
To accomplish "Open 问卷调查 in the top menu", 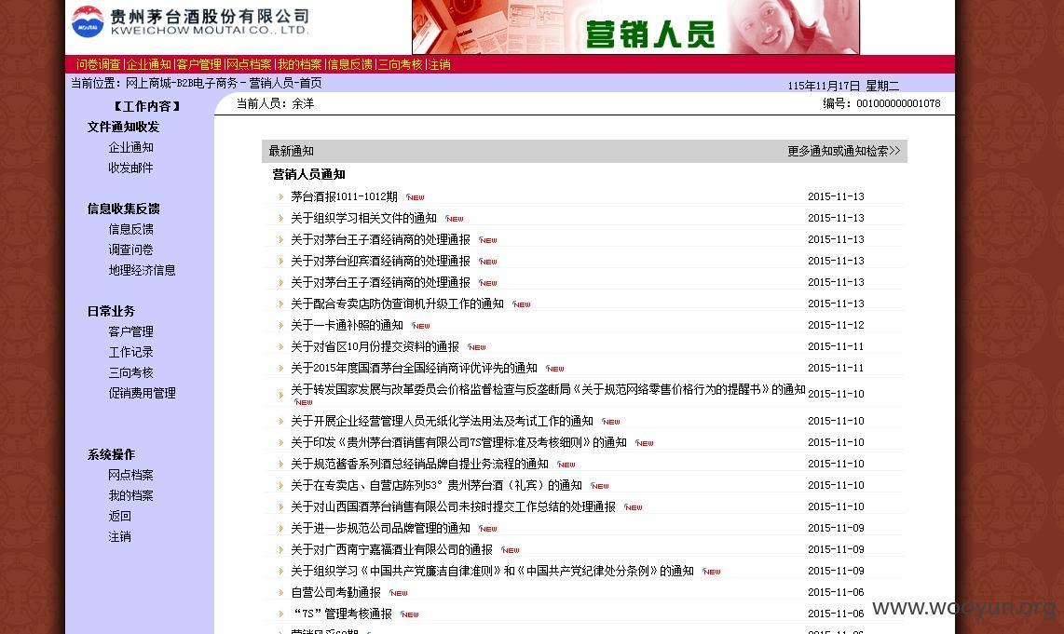I will click(x=99, y=64).
